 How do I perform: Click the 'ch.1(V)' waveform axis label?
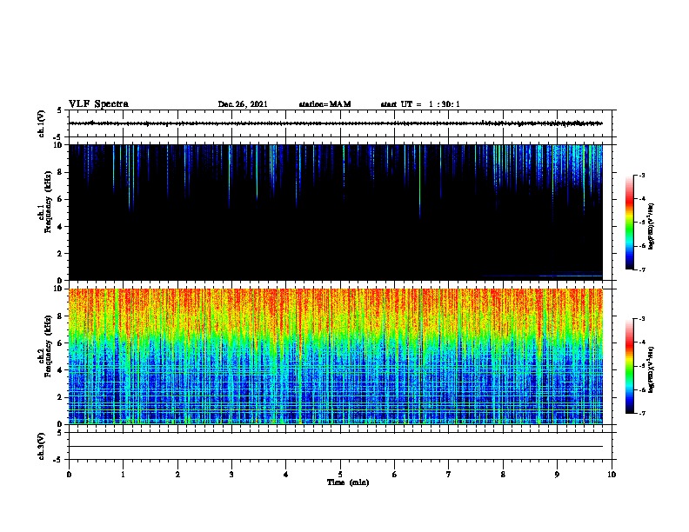tap(42, 123)
